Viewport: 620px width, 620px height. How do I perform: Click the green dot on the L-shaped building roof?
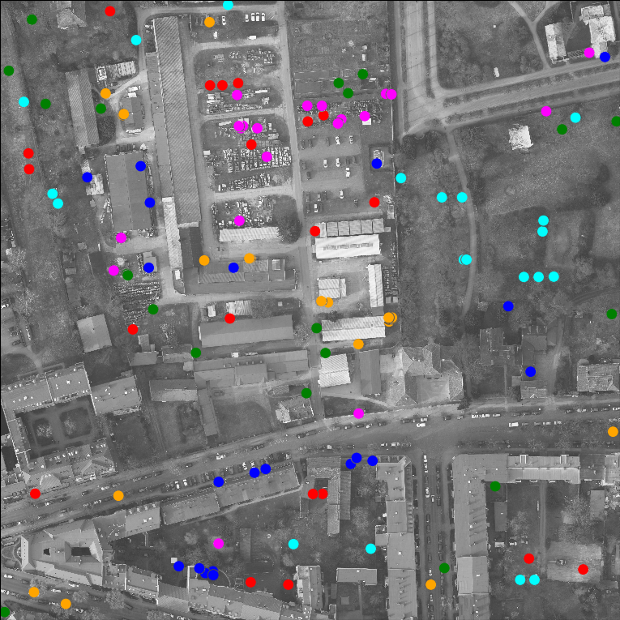pos(495,486)
